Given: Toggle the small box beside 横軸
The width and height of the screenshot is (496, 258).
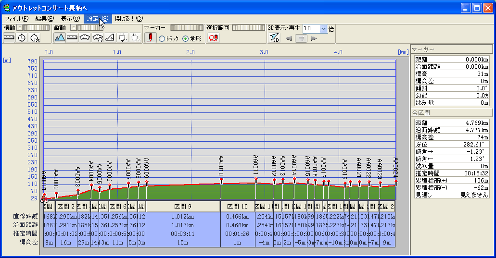Looking at the screenshot, I should coord(20,28).
